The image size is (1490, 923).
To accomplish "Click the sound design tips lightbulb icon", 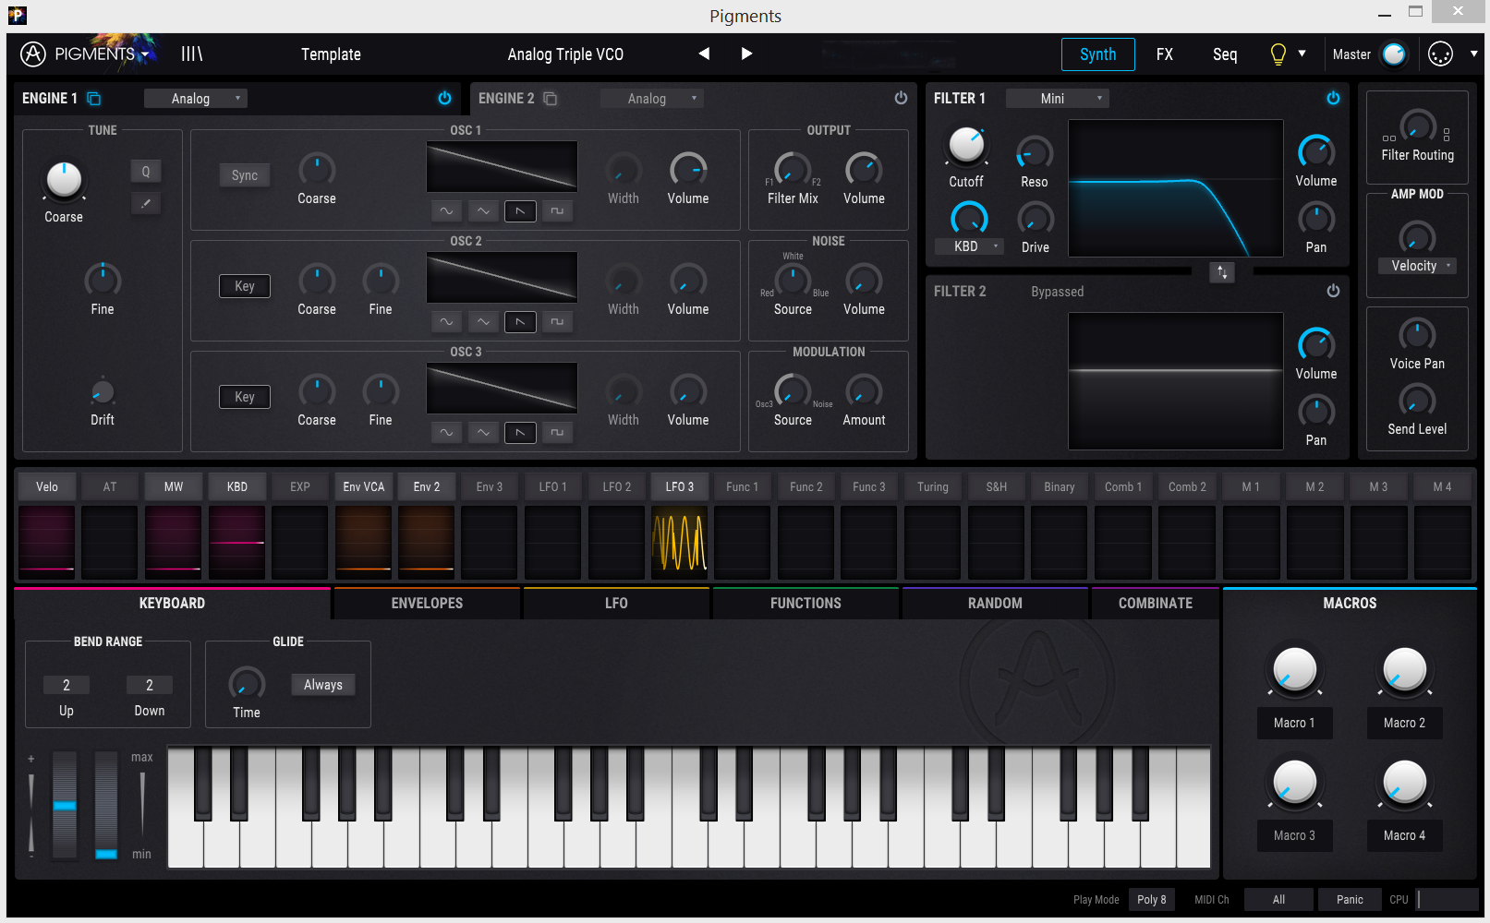I will click(x=1278, y=54).
